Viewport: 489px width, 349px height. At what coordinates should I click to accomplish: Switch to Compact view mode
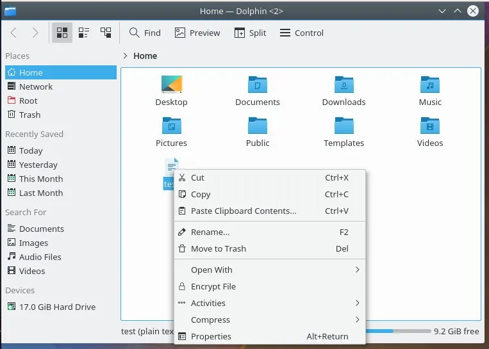pos(84,33)
